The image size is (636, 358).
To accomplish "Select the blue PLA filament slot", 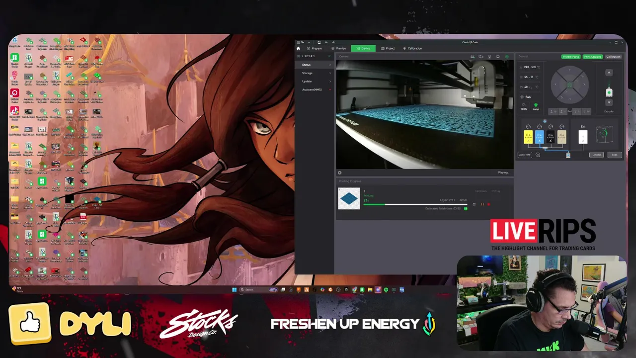I will (540, 137).
